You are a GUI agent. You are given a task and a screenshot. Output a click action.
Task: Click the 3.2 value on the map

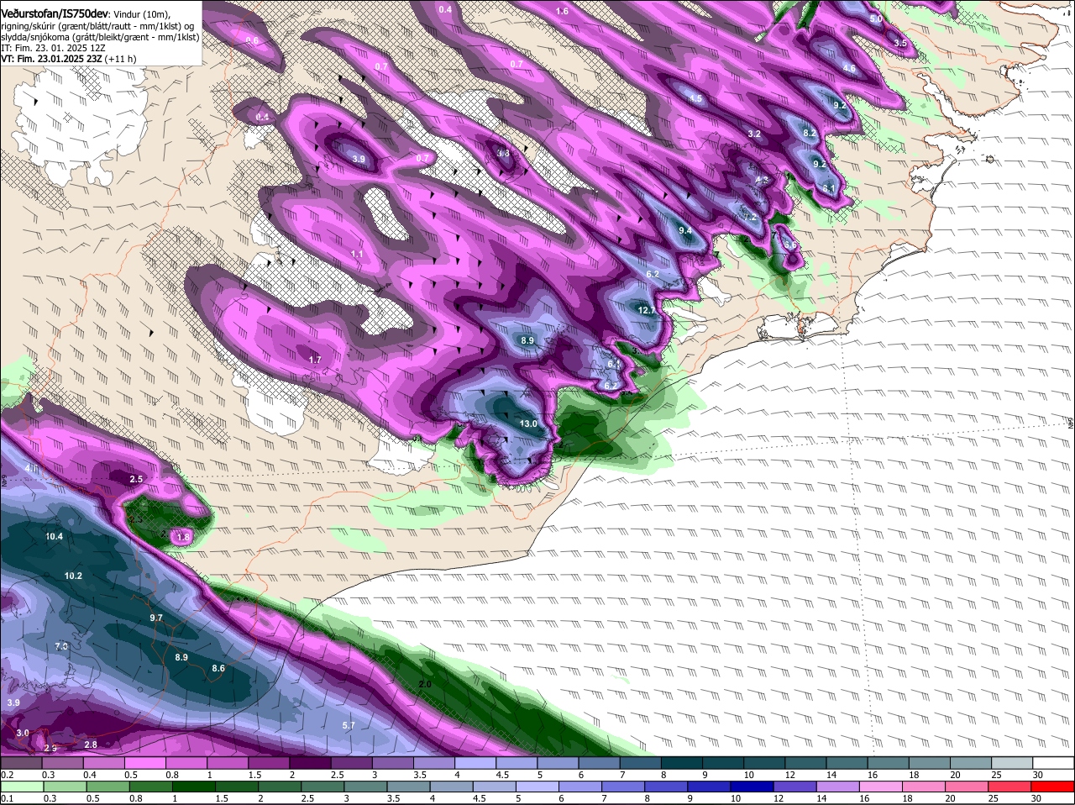[754, 134]
